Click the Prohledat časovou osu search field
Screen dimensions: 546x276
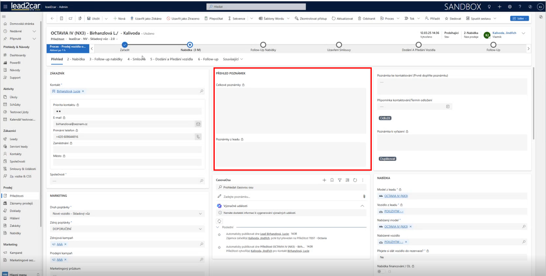click(290, 187)
